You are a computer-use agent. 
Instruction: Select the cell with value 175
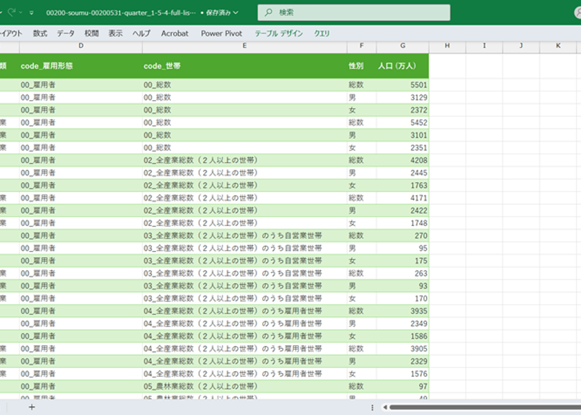(x=403, y=261)
